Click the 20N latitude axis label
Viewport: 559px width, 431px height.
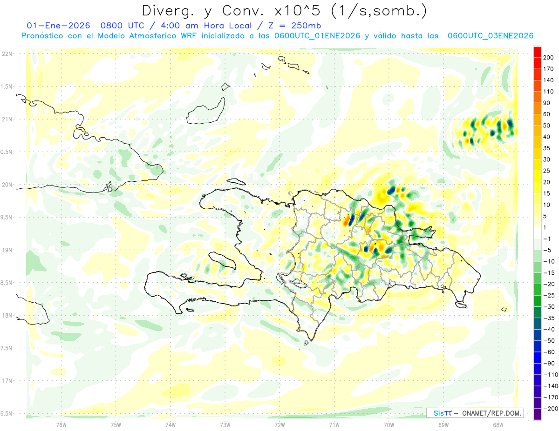point(7,185)
